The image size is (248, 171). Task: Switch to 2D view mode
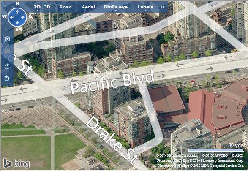click(x=37, y=7)
